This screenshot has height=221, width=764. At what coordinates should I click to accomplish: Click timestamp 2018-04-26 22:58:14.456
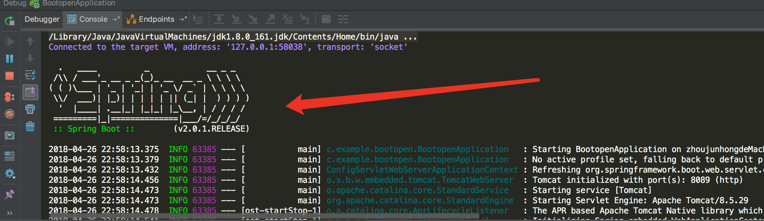(x=104, y=180)
